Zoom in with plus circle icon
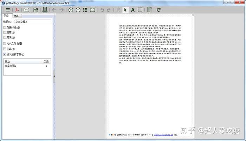 click(71, 10)
